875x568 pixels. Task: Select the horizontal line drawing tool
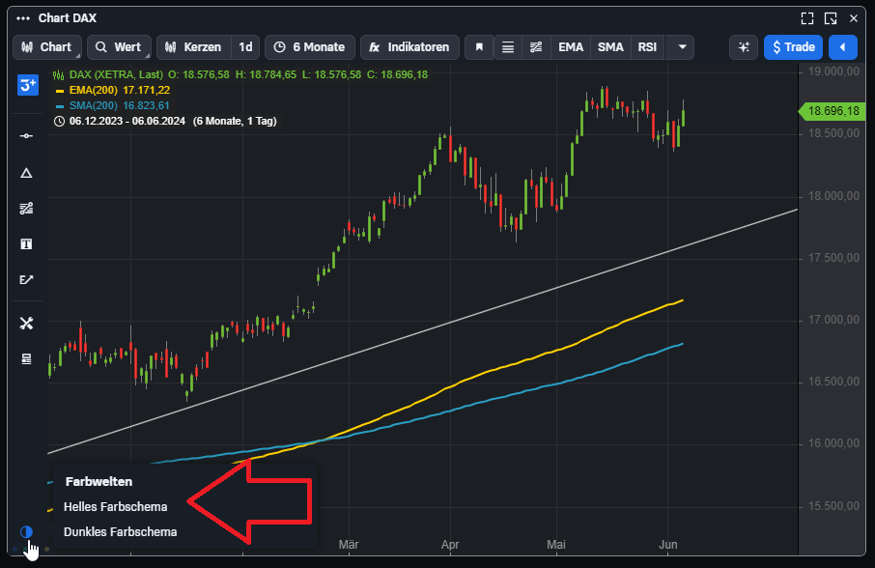pos(26,135)
